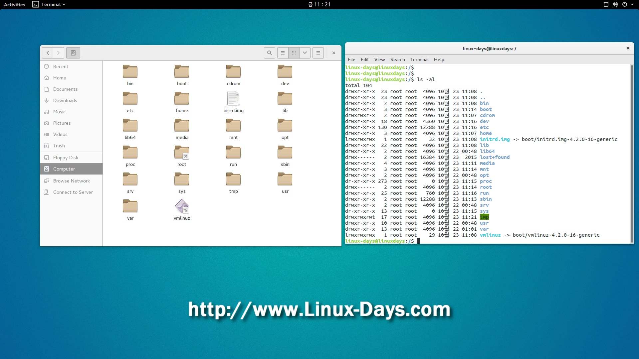Image resolution: width=639 pixels, height=359 pixels.
Task: Close the file manager window
Action: coord(334,53)
